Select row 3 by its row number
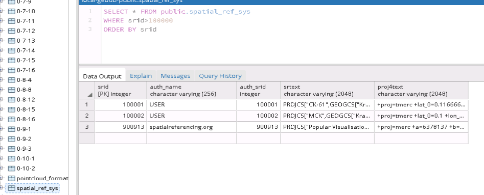This screenshot has width=484, height=195. [87, 127]
